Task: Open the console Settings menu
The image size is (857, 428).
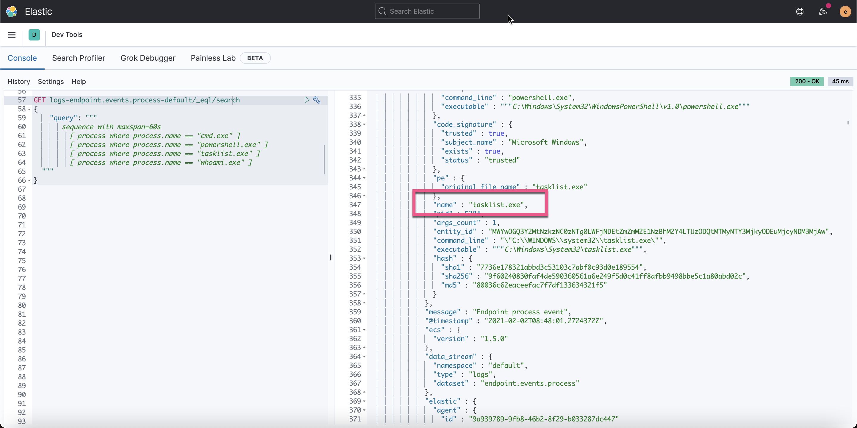Action: click(51, 82)
